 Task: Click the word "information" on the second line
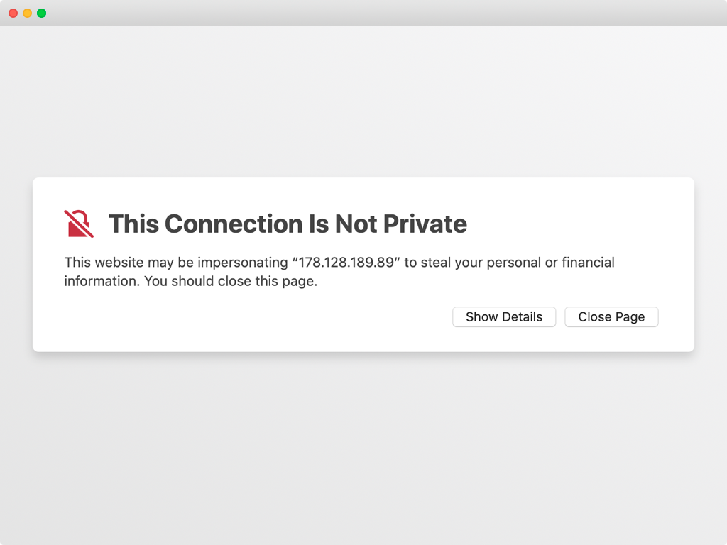(102, 281)
